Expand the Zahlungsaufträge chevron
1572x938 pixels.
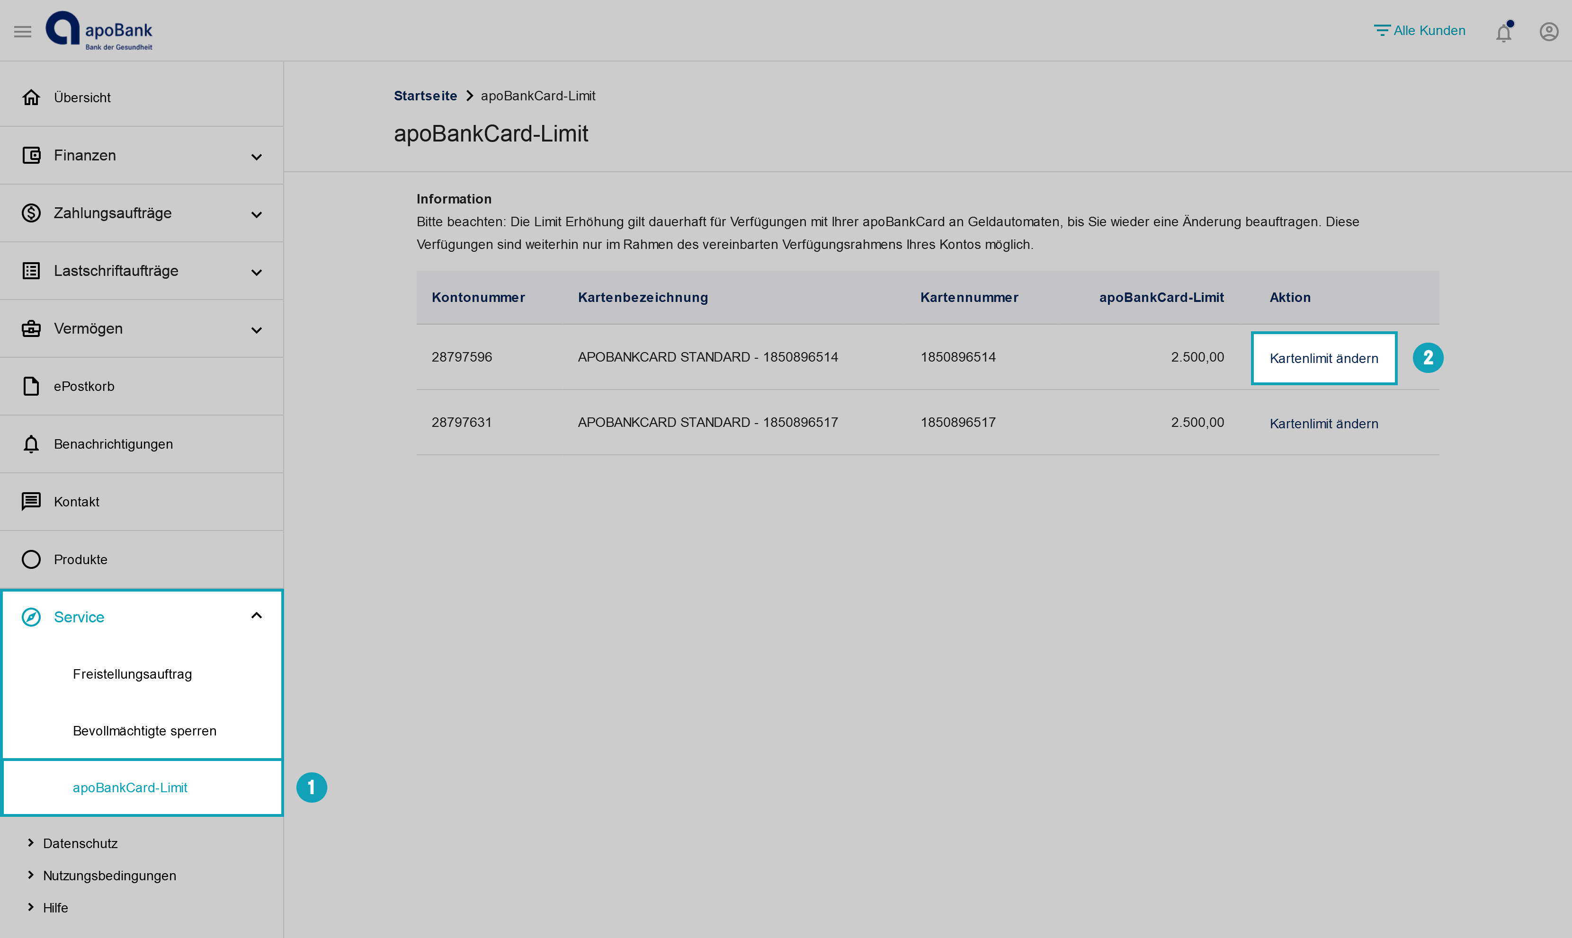pyautogui.click(x=257, y=215)
